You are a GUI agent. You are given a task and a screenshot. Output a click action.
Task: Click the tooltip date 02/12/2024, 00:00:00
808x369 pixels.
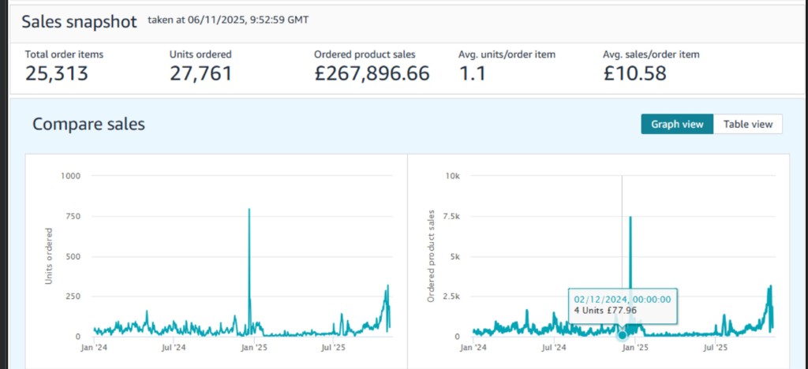tap(623, 300)
